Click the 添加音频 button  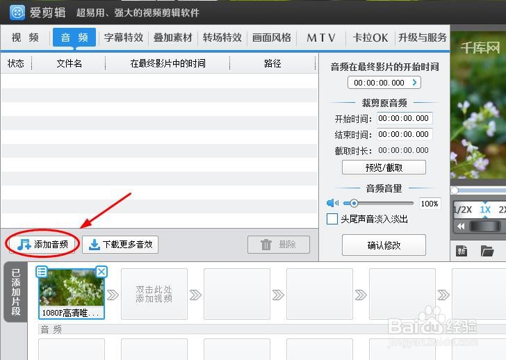pos(42,244)
